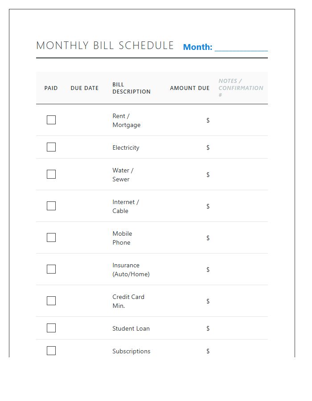312x401 pixels.
Task: Check the Internet / Cable paid box
Action: (51, 206)
